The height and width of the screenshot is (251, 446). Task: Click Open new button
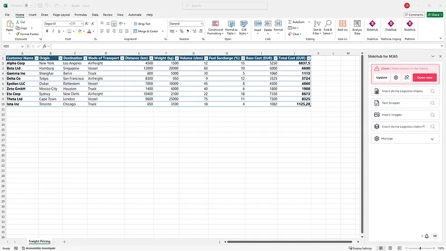click(x=424, y=78)
